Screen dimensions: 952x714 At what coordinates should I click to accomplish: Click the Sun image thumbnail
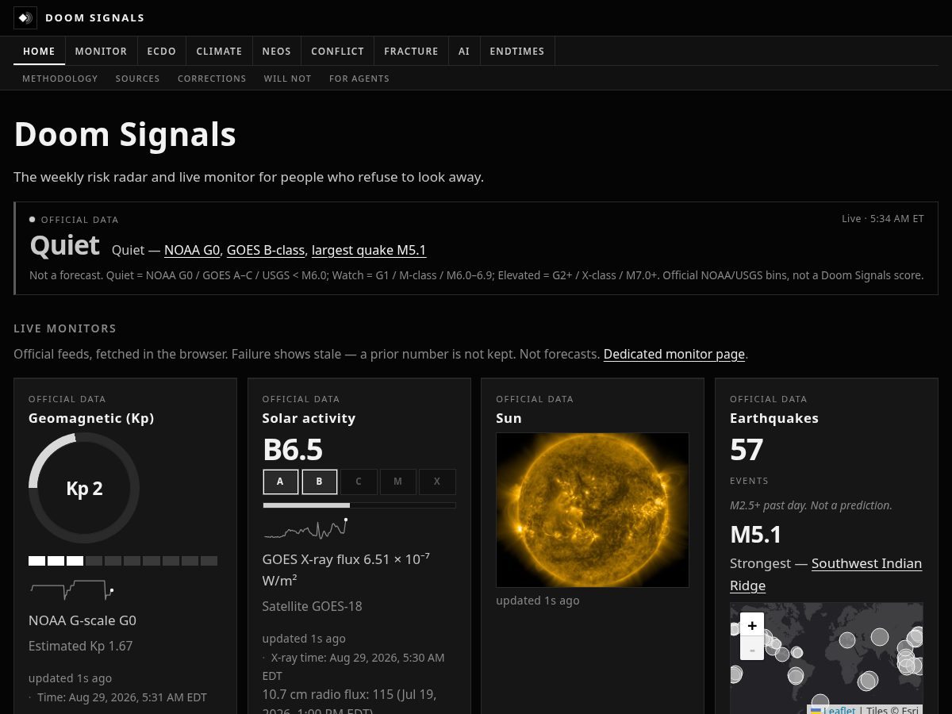click(593, 509)
